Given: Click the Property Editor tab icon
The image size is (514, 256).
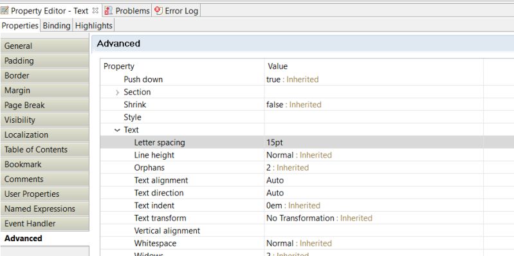Looking at the screenshot, I should tap(5, 10).
